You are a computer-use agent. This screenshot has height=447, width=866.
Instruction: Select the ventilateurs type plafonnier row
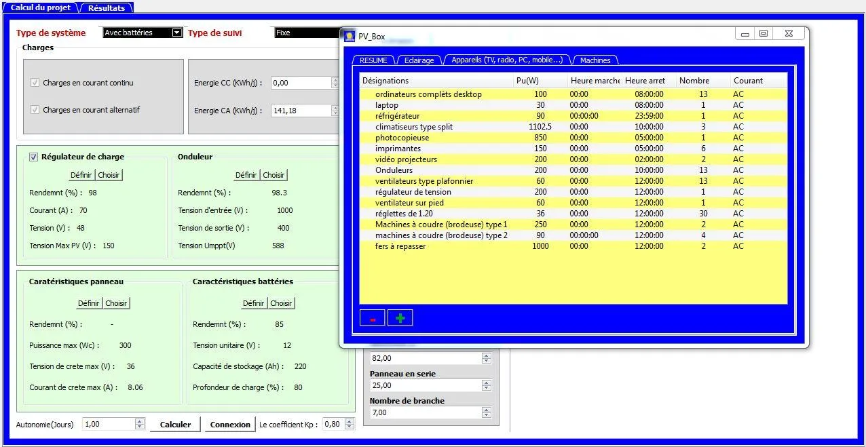(573, 181)
